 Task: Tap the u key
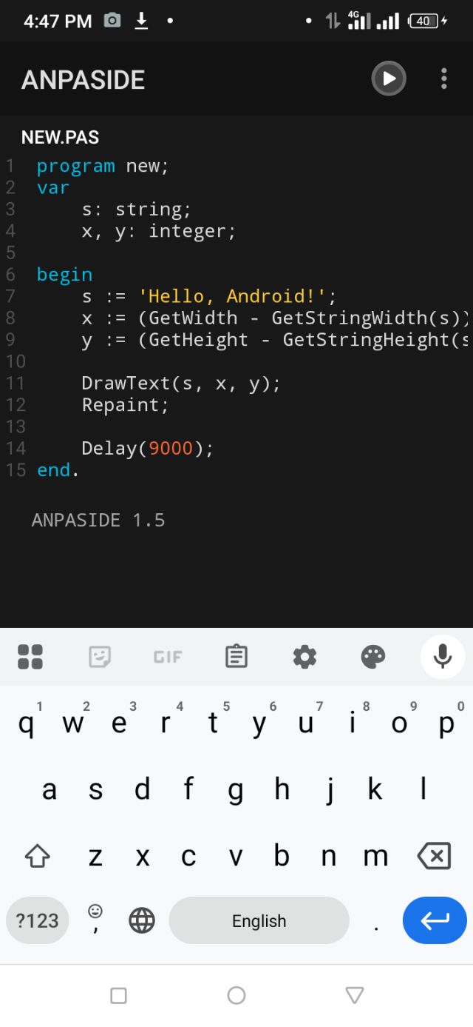306,724
